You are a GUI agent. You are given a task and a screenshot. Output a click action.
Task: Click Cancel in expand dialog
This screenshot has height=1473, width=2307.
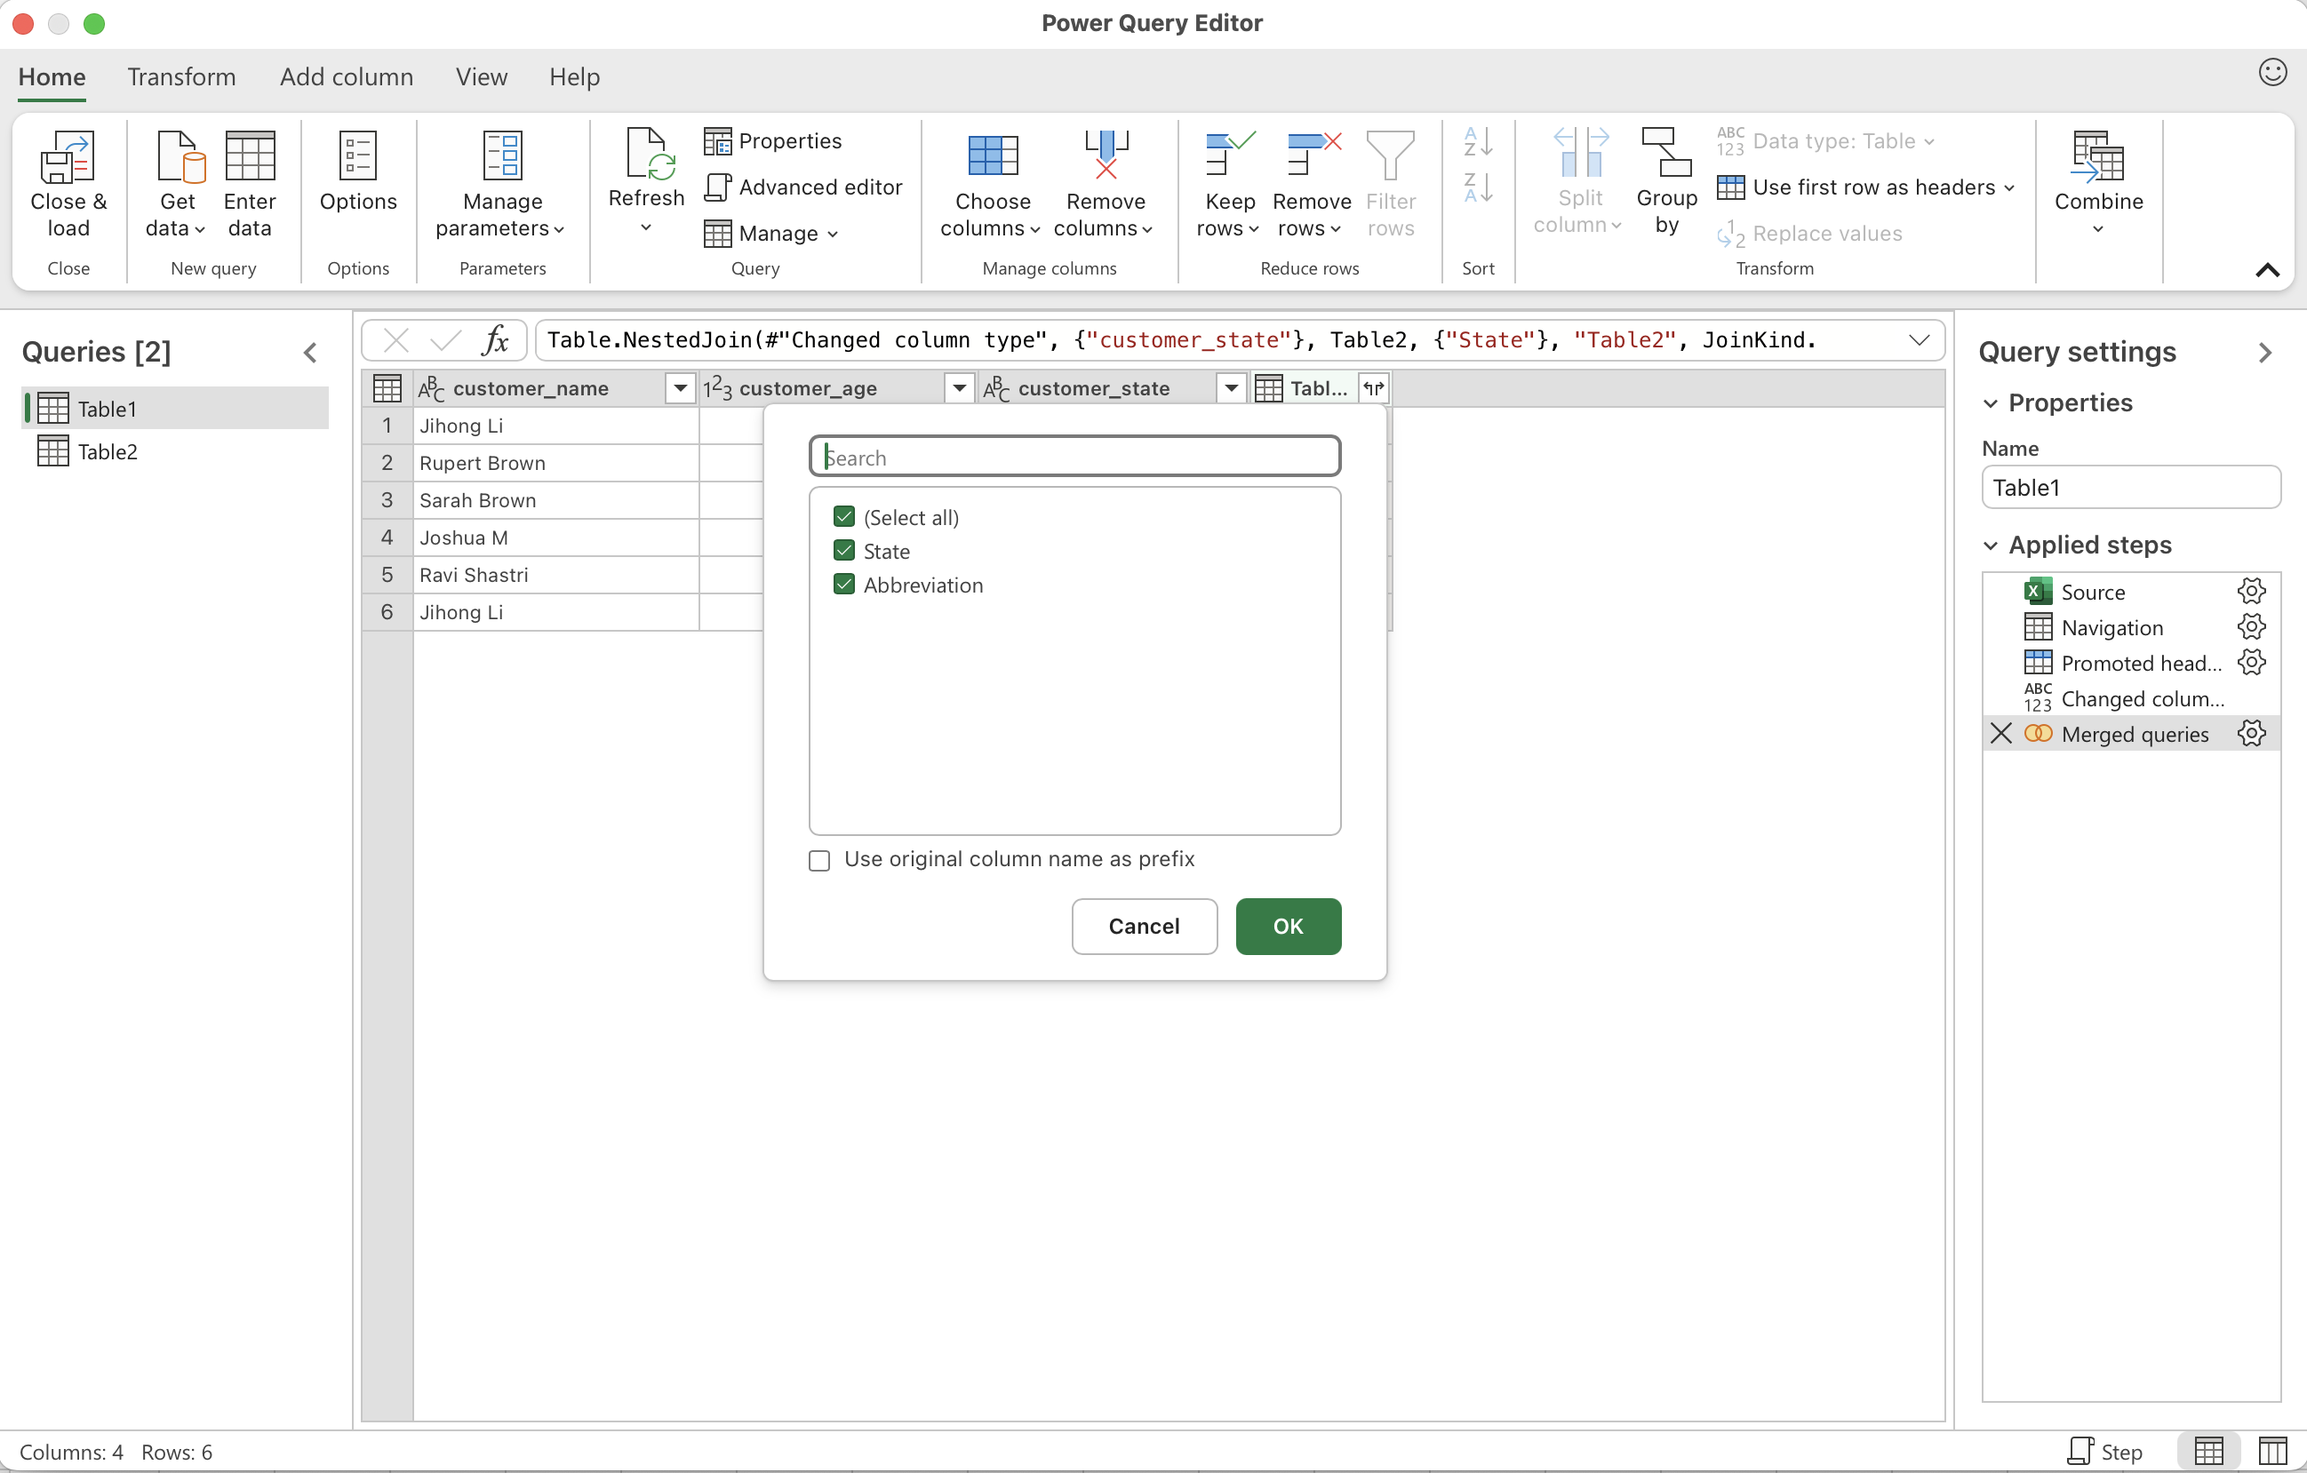tap(1143, 925)
